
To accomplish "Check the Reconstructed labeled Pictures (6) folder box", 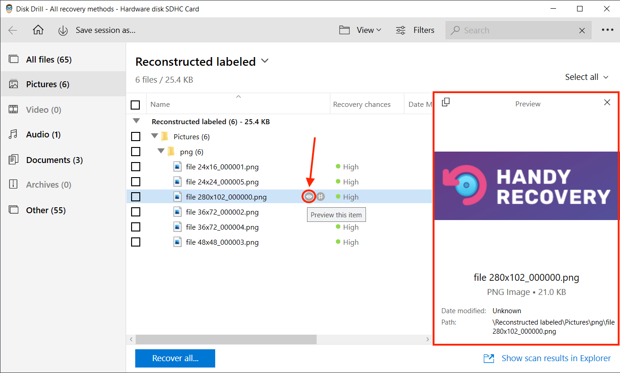I will pos(135,137).
